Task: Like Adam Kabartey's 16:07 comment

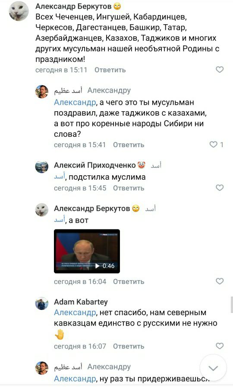Action: tap(220, 346)
